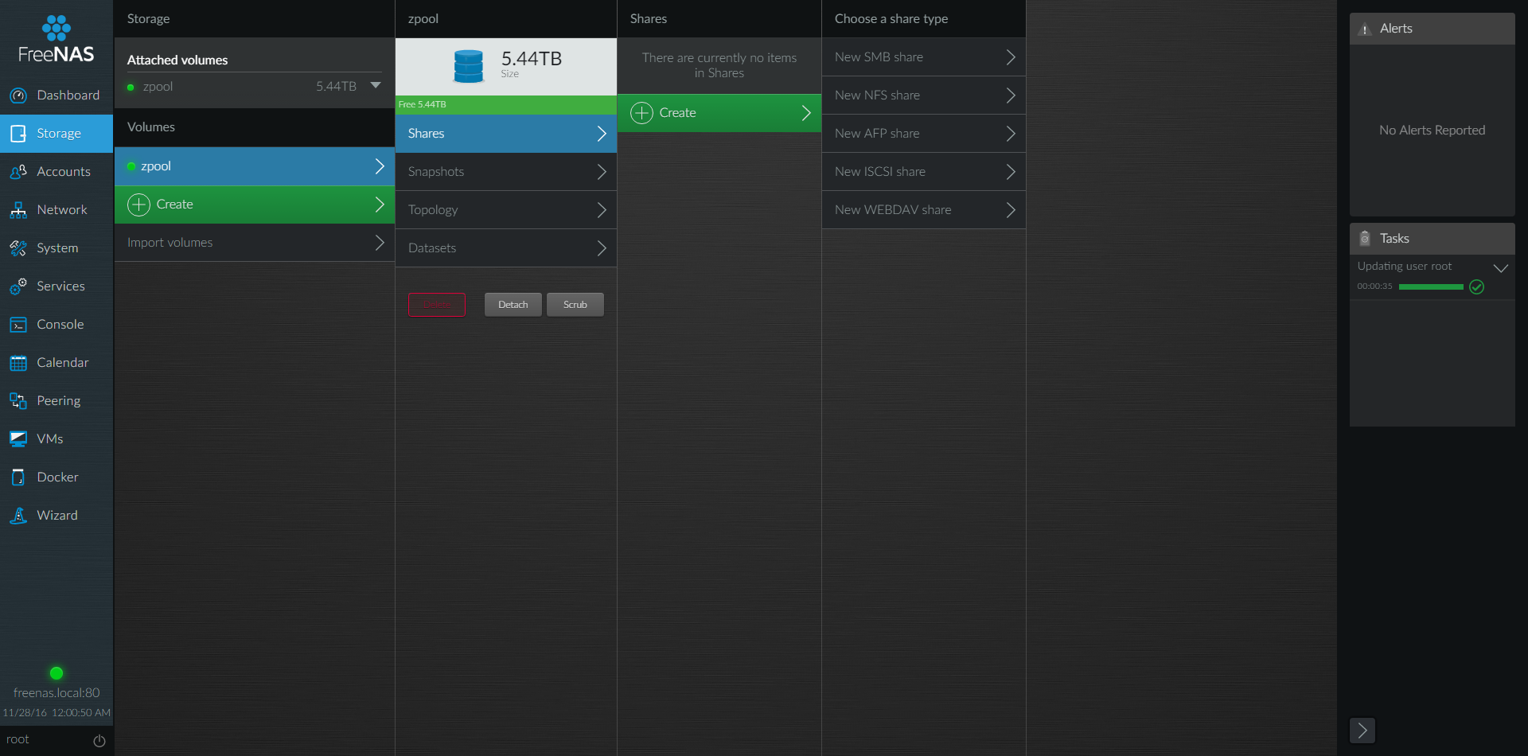Image resolution: width=1528 pixels, height=756 pixels.
Task: Expand the Datasets row chevron
Action: 602,248
